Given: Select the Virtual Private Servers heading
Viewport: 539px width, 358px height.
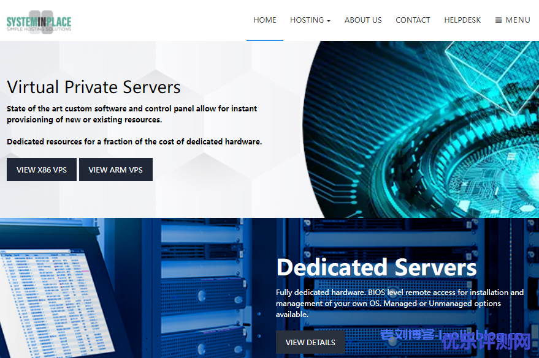Looking at the screenshot, I should (x=94, y=87).
